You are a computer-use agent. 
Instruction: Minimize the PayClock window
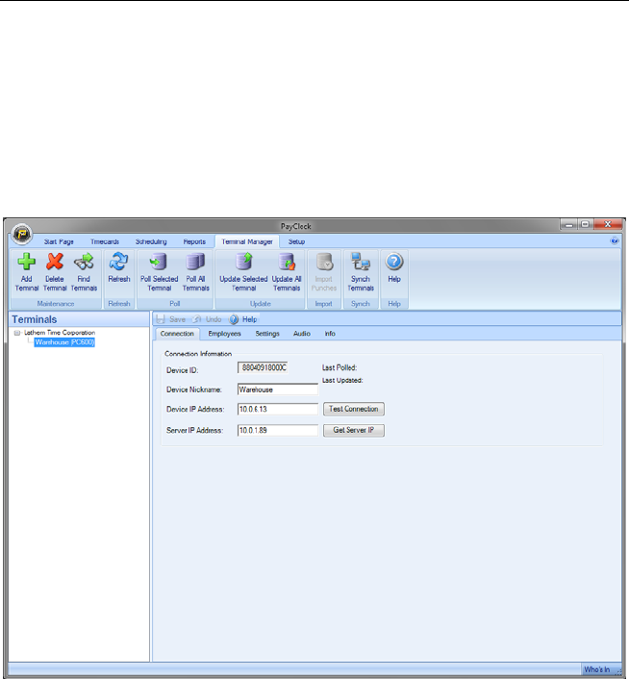568,224
